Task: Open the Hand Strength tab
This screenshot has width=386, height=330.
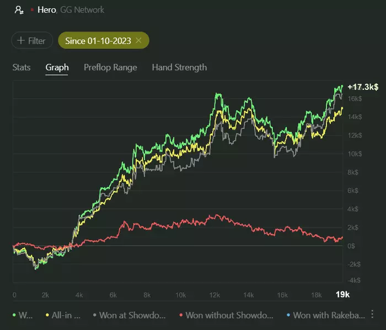Action: click(x=179, y=67)
